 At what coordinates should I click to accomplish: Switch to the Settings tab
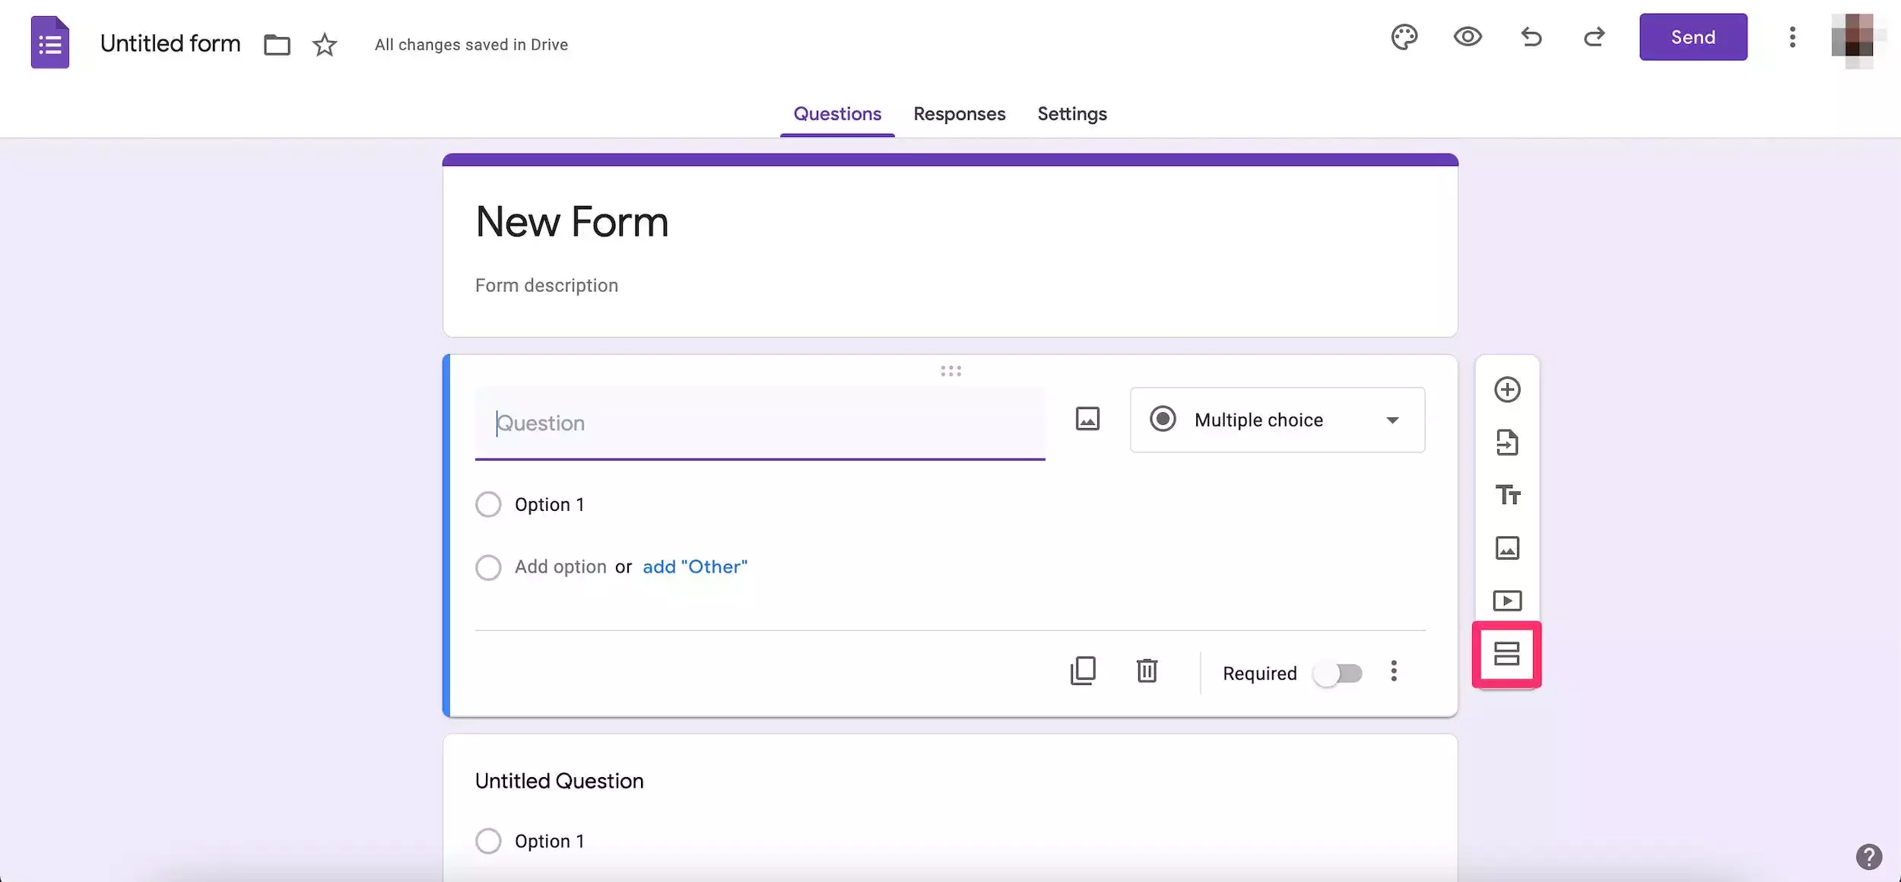(x=1072, y=114)
